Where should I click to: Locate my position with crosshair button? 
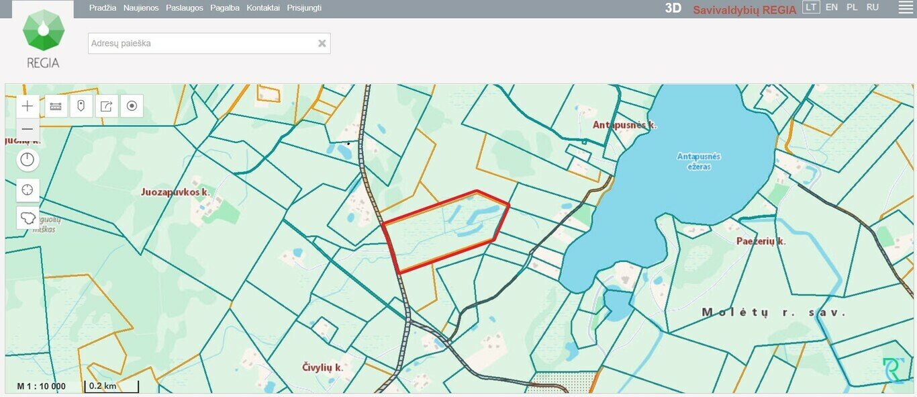click(x=28, y=189)
